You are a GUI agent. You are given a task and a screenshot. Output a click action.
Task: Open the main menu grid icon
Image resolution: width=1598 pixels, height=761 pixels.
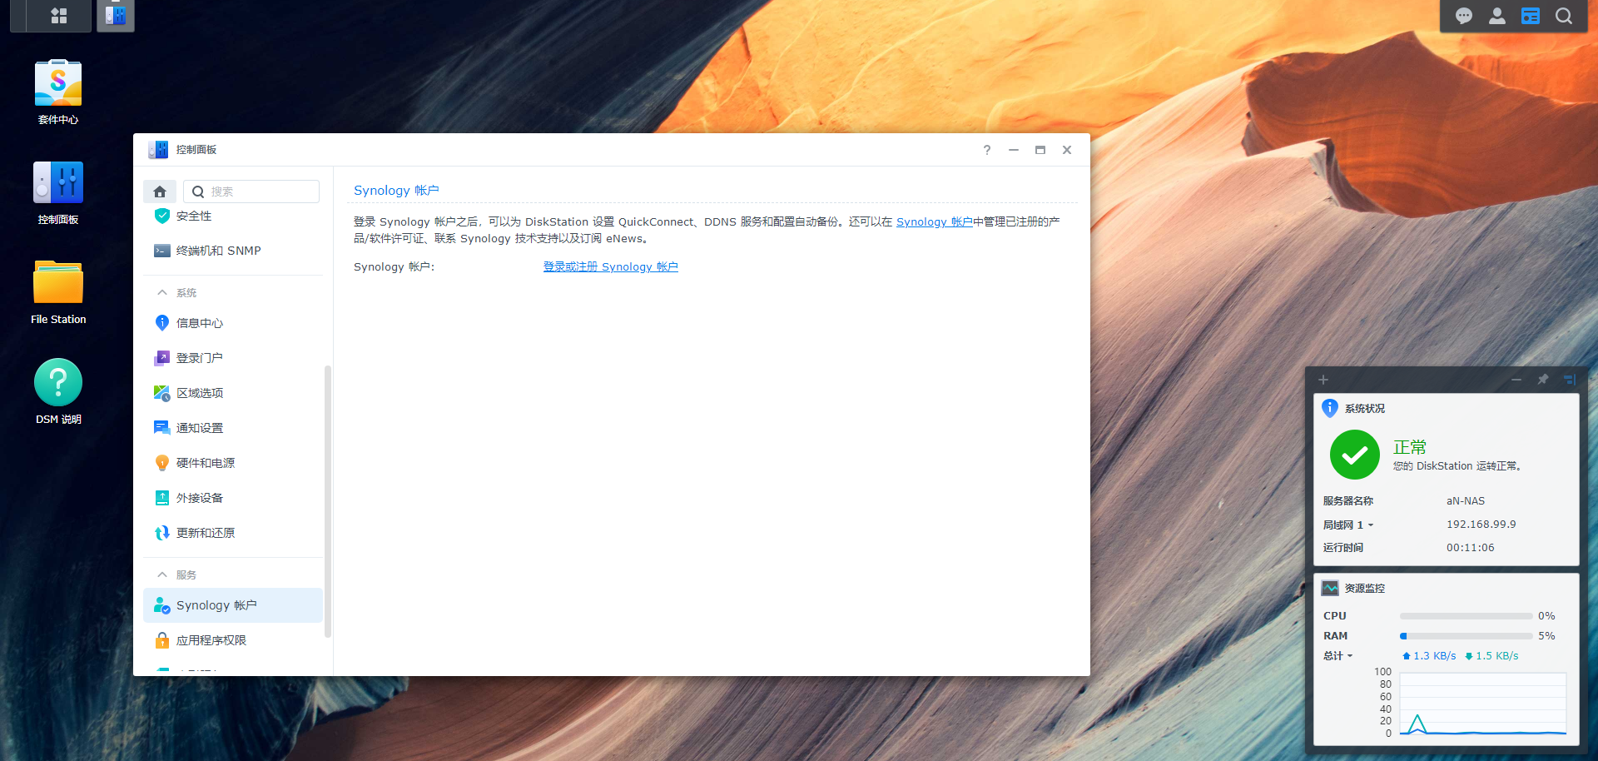(x=59, y=15)
